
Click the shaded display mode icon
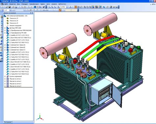point(93,7)
